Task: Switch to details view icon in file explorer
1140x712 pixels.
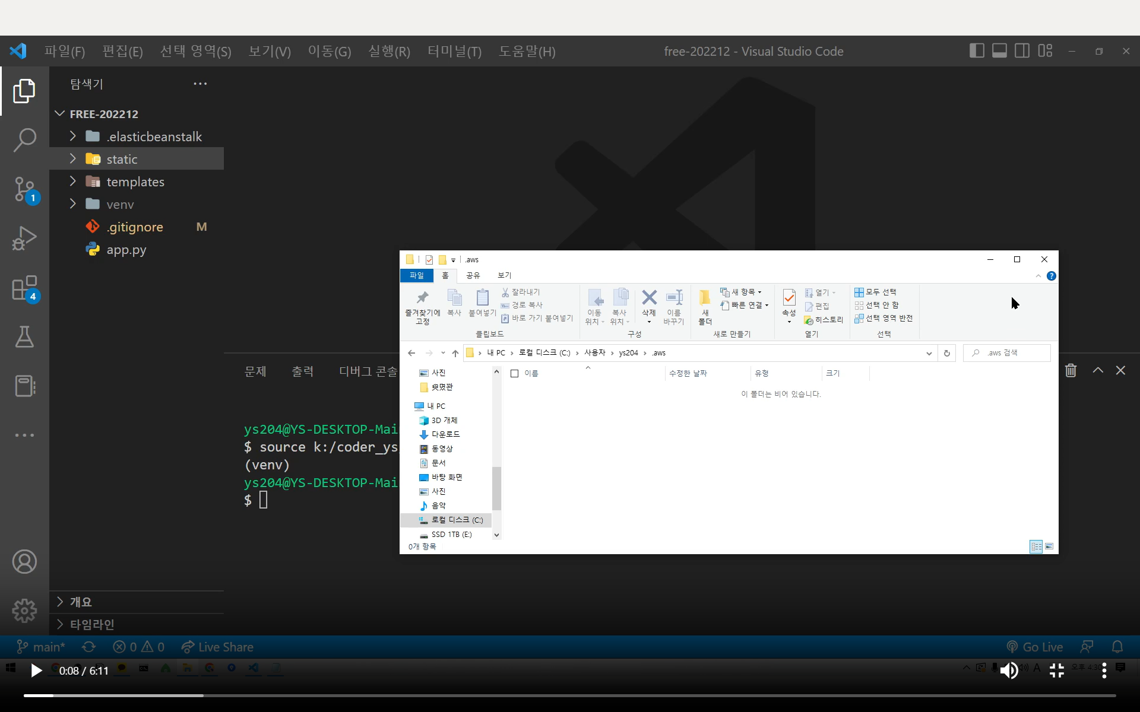Action: [x=1036, y=546]
